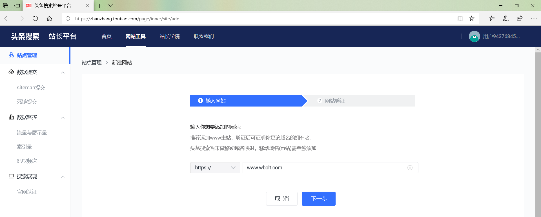Click the website domain input field
The image size is (541, 217).
324,168
